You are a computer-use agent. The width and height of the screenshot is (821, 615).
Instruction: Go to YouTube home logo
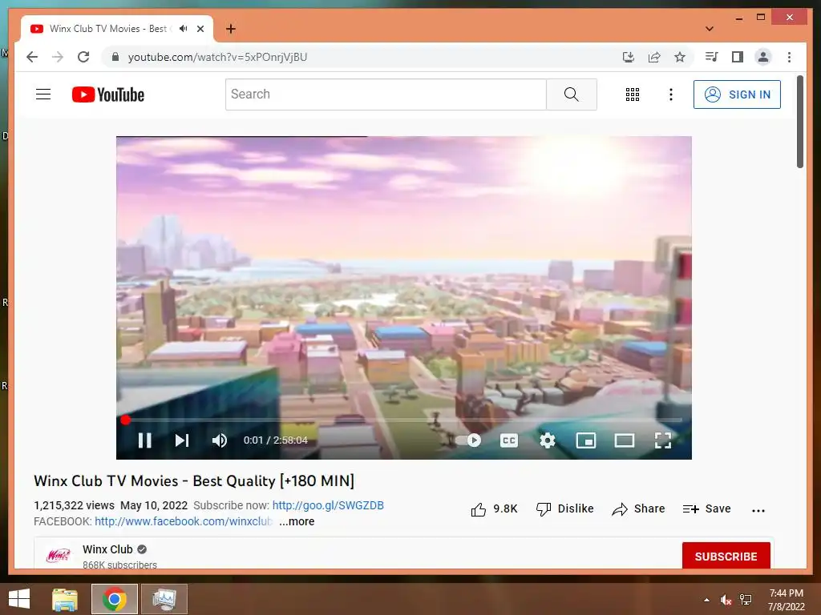click(108, 94)
